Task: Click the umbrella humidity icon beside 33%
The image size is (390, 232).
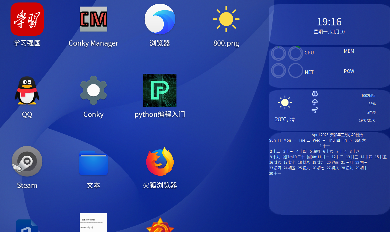Action: (315, 102)
